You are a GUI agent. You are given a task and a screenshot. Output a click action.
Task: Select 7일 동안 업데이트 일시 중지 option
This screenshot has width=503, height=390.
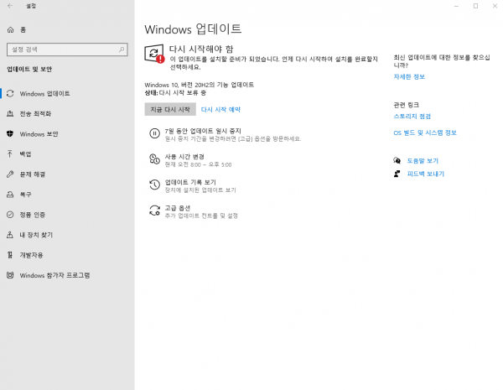203,131
